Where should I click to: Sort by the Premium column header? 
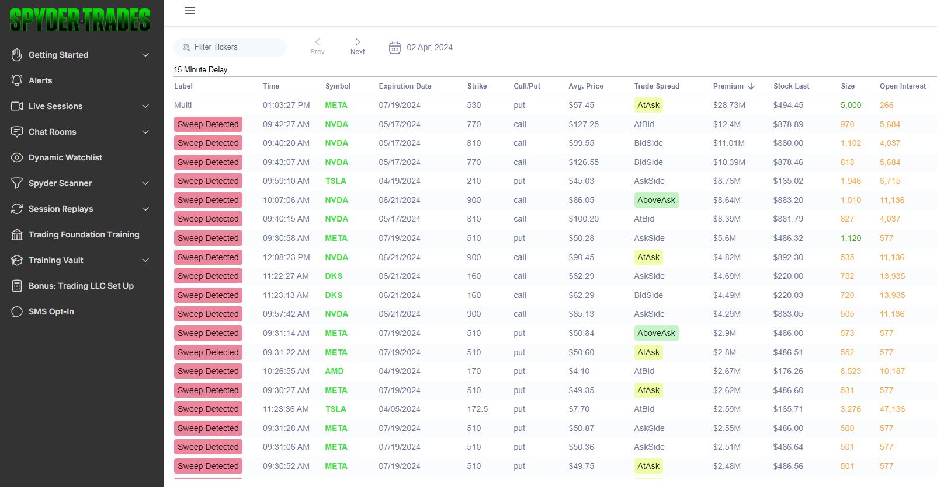[728, 86]
